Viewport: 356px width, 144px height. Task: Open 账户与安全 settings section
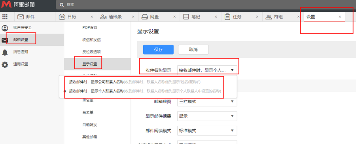32,28
